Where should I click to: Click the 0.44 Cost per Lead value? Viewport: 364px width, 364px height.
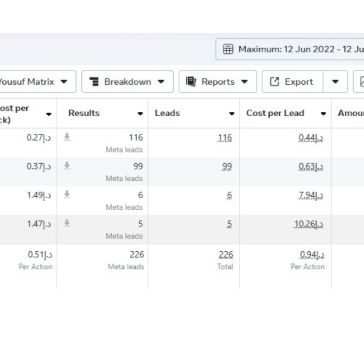[311, 138]
